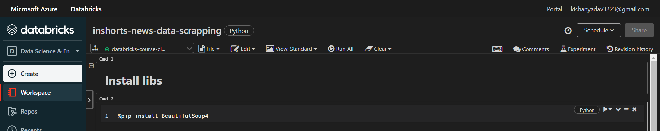Click the keyboard shortcuts icon
This screenshot has height=131, width=660.
click(x=497, y=49)
